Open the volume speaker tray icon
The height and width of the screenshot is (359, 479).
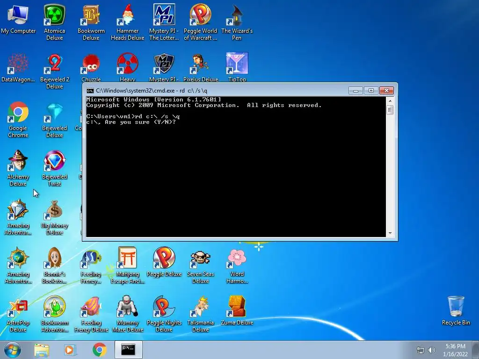[431, 350]
